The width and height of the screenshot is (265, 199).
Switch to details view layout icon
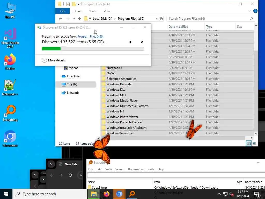click(249, 143)
